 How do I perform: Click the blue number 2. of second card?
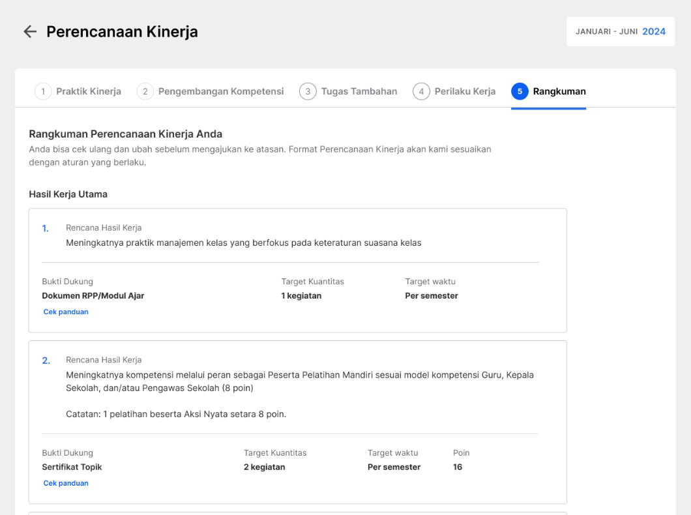(x=46, y=360)
